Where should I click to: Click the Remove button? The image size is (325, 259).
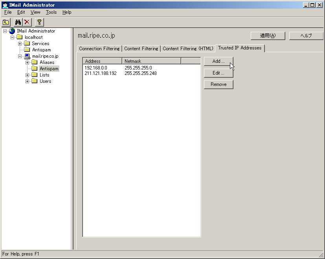(x=219, y=84)
